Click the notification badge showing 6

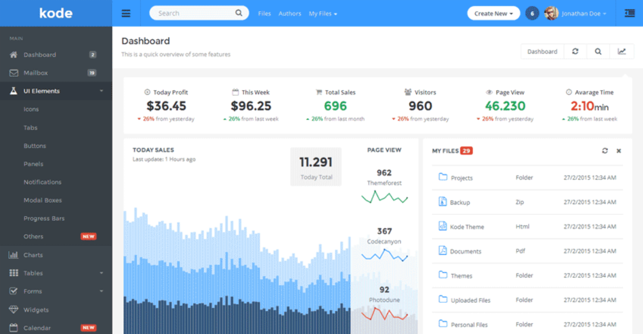point(532,14)
